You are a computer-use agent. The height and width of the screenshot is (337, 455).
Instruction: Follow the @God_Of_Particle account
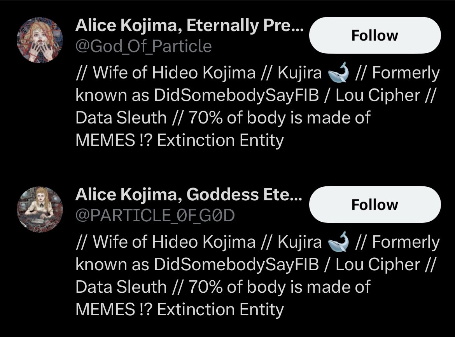[375, 35]
